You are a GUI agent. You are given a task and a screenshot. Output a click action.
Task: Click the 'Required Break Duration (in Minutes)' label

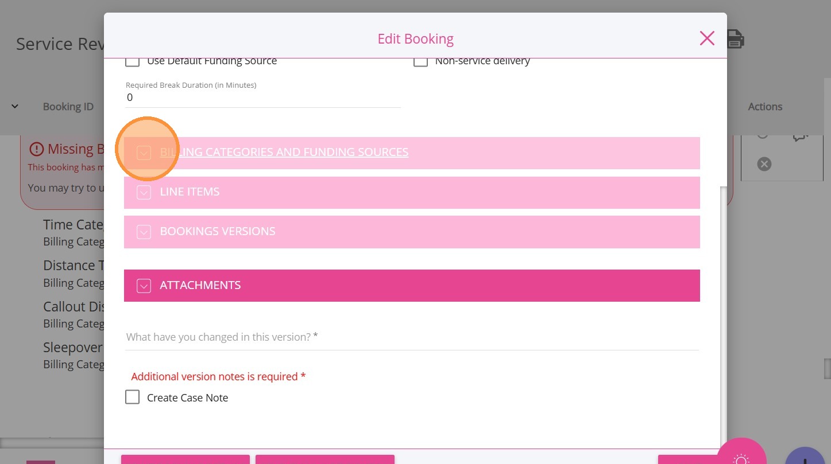point(191,85)
